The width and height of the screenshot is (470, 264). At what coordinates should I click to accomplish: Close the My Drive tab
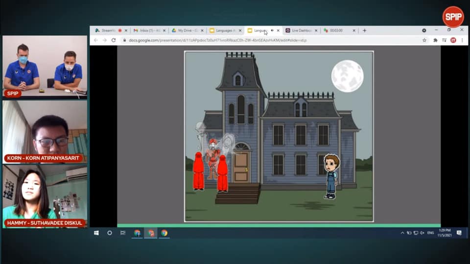coord(202,30)
